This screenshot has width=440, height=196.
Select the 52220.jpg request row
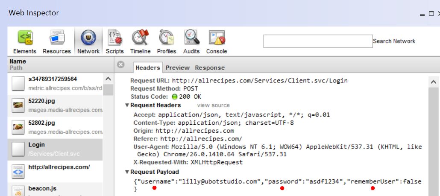[55, 106]
